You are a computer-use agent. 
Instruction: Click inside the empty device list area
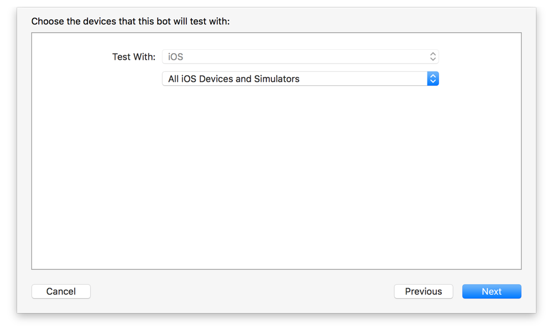coord(276,177)
